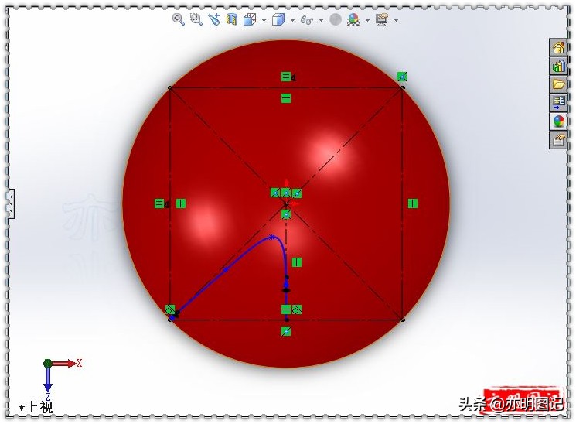Open the Appearances and Scenes sphere tab

(558, 121)
